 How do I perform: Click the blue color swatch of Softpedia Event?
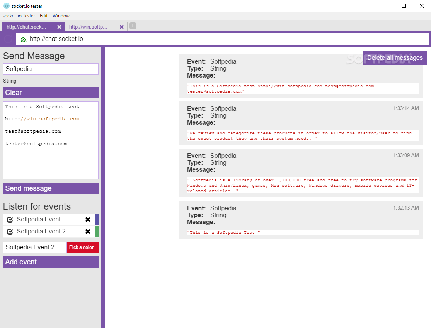[97, 220]
